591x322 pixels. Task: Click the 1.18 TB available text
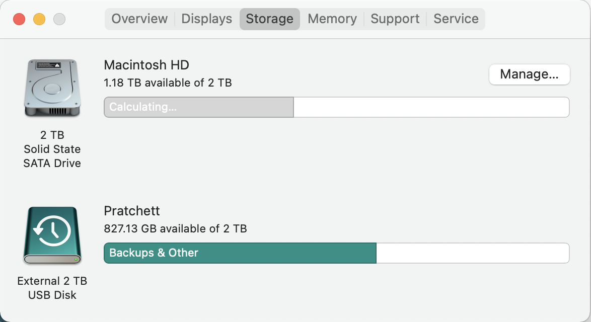point(168,83)
